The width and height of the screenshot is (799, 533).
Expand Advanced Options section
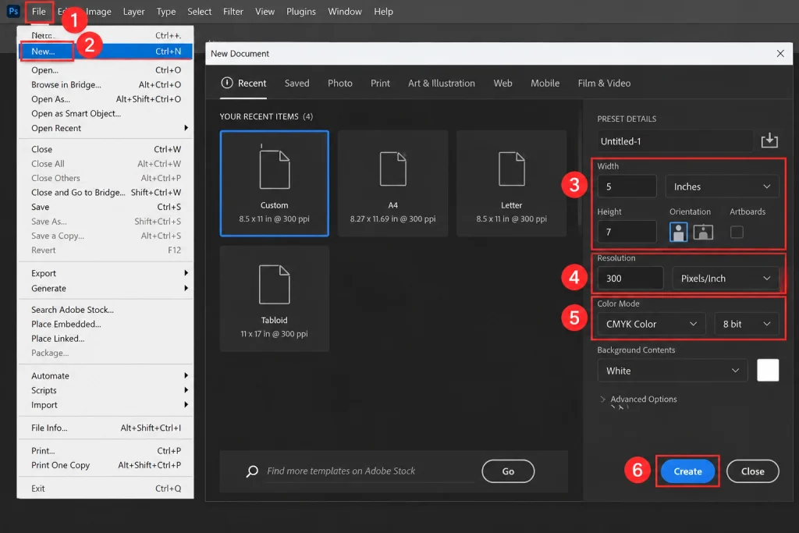click(x=638, y=399)
